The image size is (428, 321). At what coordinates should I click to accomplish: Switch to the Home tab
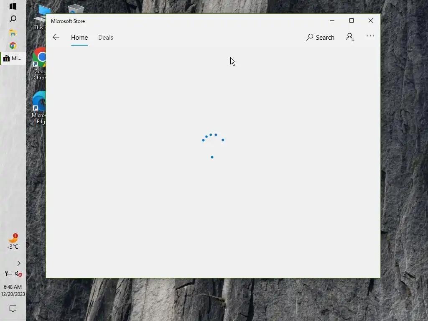pyautogui.click(x=79, y=38)
